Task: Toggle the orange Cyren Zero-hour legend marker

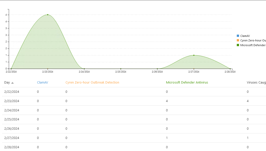Action: pos(238,40)
